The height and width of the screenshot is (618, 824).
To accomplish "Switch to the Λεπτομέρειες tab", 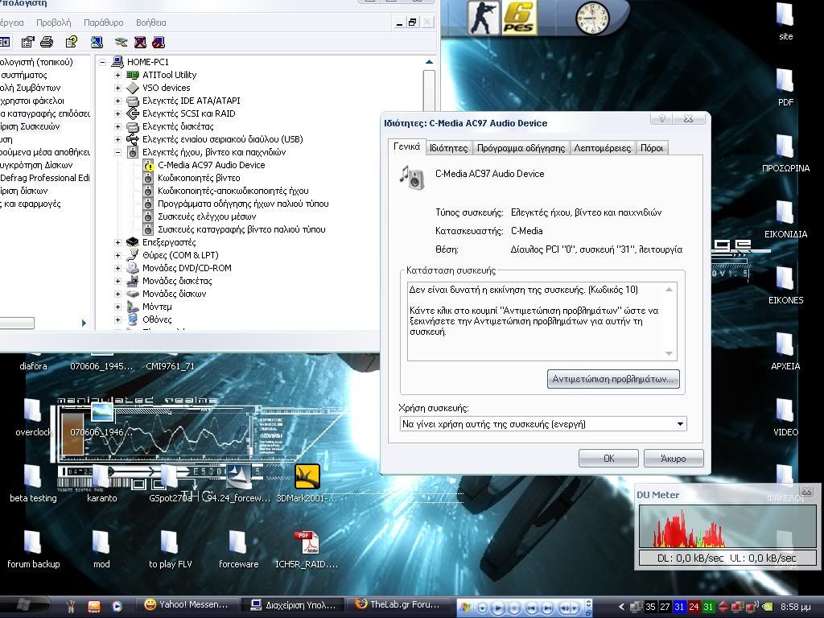I will (602, 148).
